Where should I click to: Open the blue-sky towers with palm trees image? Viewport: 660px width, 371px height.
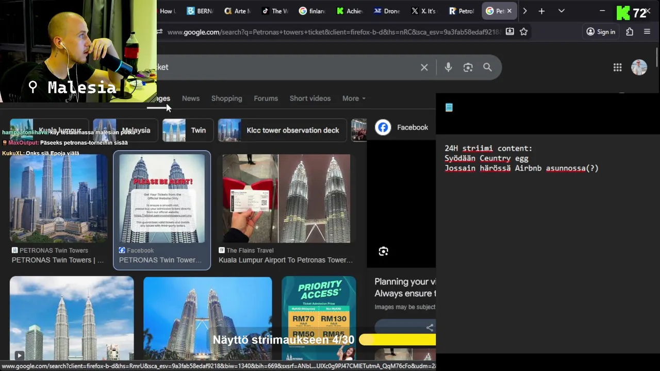pos(208,318)
